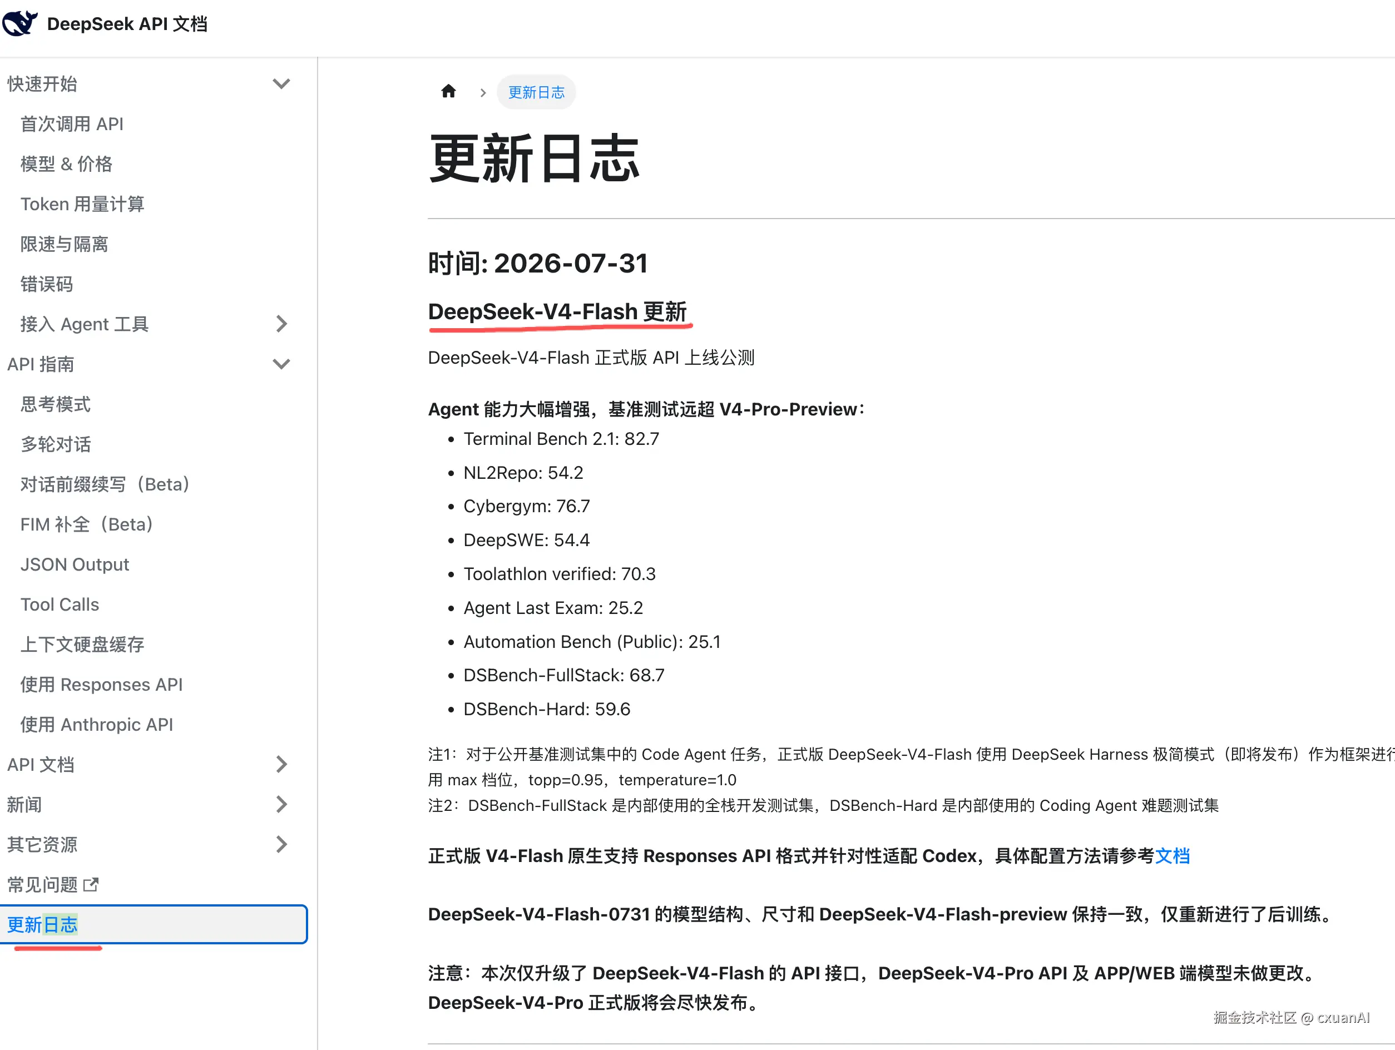
Task: Select 快速开始 sidebar category
Action: [42, 84]
